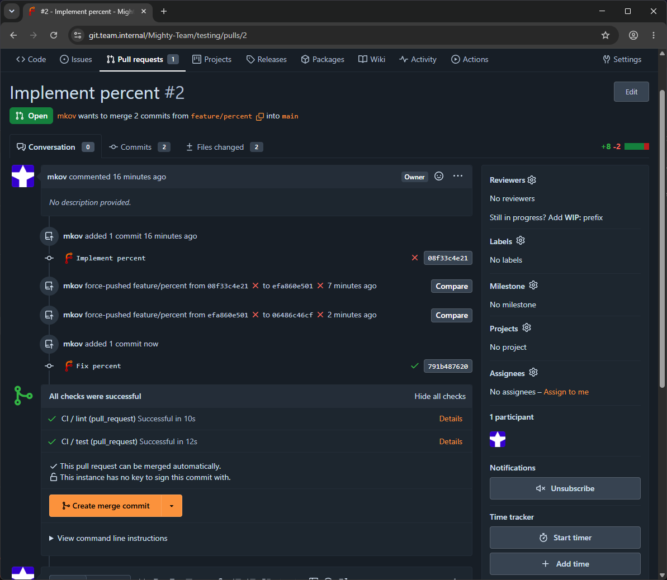Add a reaction with the smiley icon
The height and width of the screenshot is (580, 667).
point(439,176)
